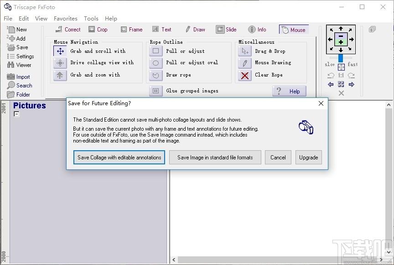This screenshot has width=394, height=265.
Task: Open the Slide tab
Action: [226, 29]
